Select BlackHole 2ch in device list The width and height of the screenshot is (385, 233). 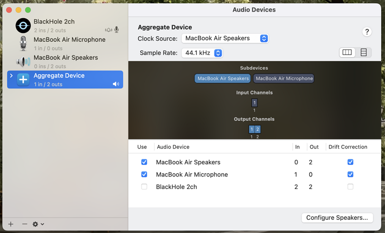[x=65, y=25]
